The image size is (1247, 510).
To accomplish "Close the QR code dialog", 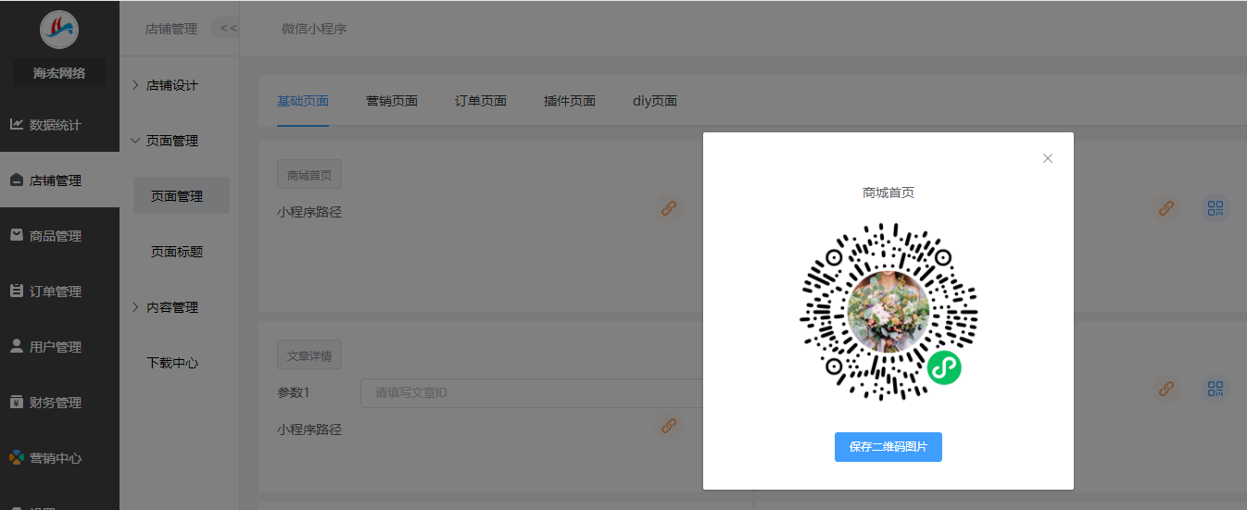I will (x=1048, y=158).
